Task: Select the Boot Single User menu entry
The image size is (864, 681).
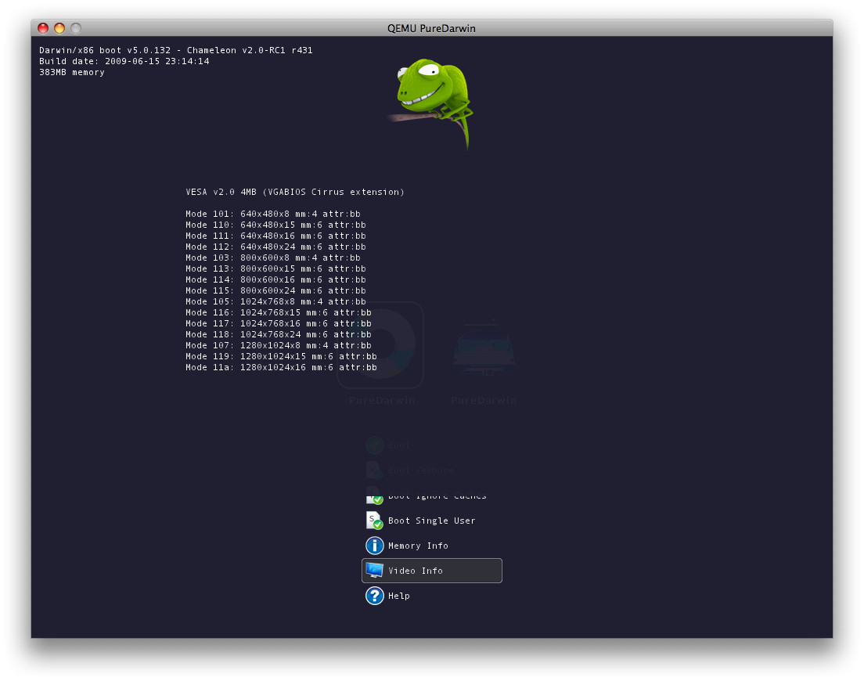Action: (431, 521)
